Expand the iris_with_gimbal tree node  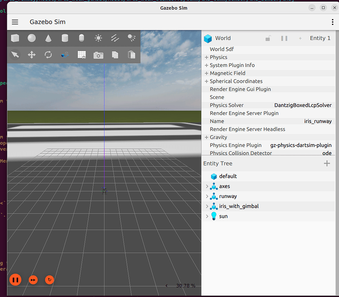(x=207, y=206)
